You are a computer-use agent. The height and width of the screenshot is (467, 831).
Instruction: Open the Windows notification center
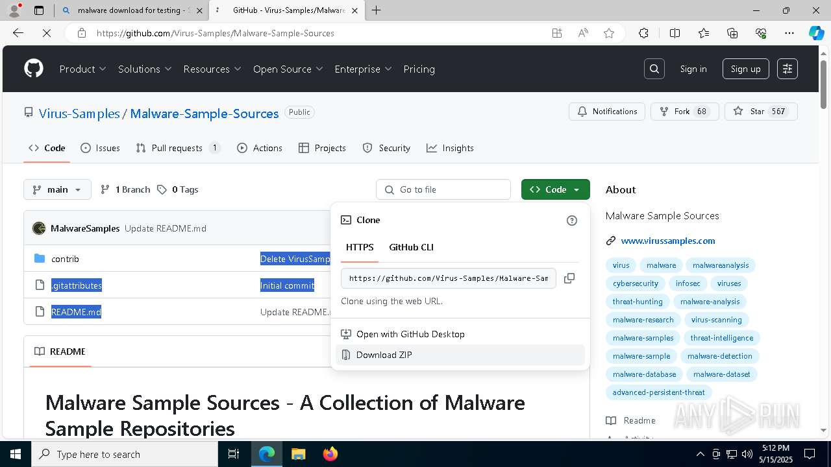[x=810, y=454]
